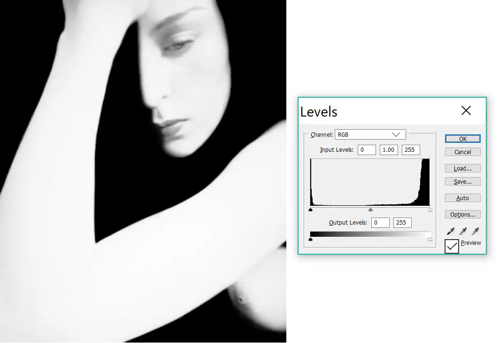
Task: Click the output white level slider
Action: click(x=430, y=239)
